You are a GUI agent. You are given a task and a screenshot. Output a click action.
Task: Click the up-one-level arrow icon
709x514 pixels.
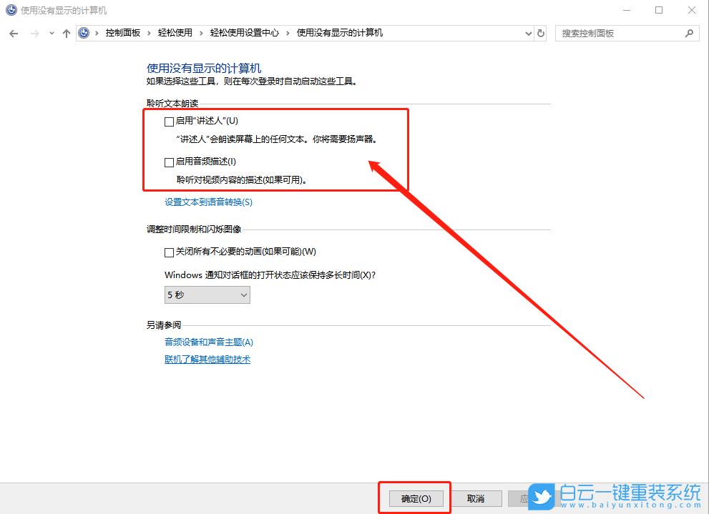(66, 33)
